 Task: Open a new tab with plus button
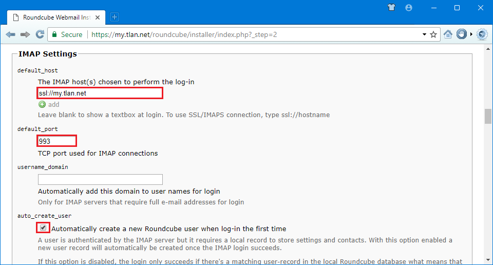pos(115,17)
